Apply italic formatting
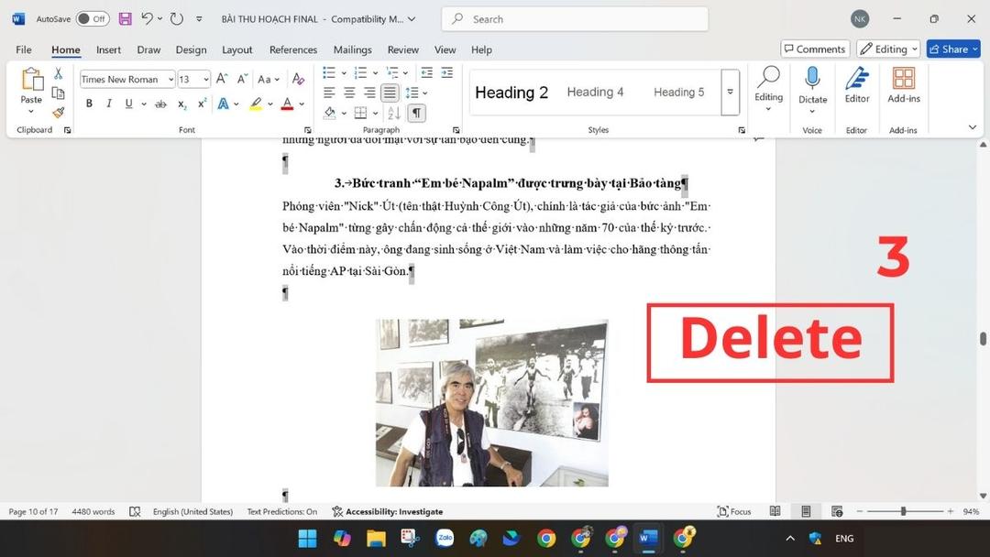990x557 pixels. point(108,104)
